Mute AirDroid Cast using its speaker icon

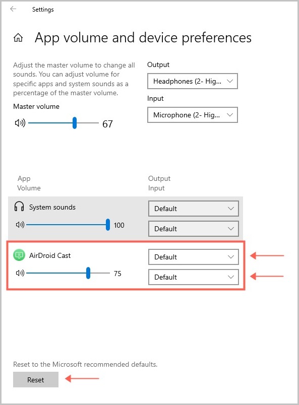[20, 274]
